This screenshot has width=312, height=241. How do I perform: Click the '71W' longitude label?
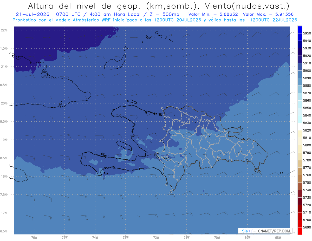click(186, 238)
